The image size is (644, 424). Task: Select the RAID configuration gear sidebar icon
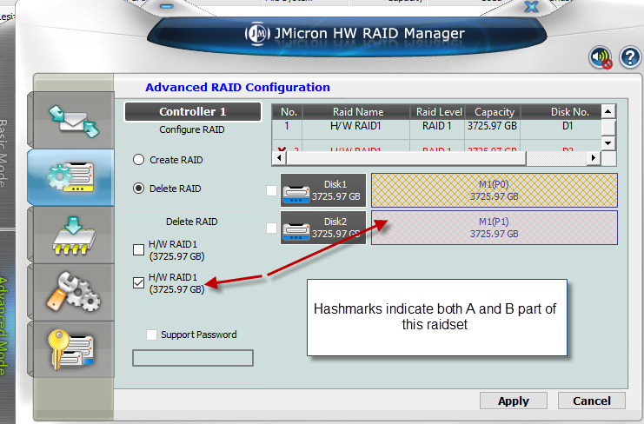pyautogui.click(x=70, y=177)
